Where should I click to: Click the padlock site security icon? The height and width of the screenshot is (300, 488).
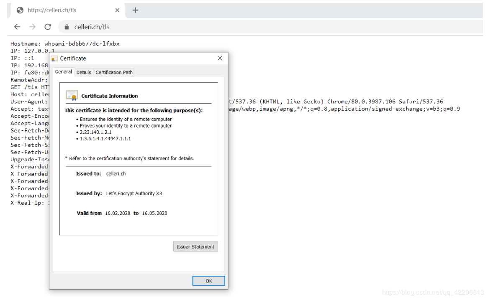click(67, 27)
